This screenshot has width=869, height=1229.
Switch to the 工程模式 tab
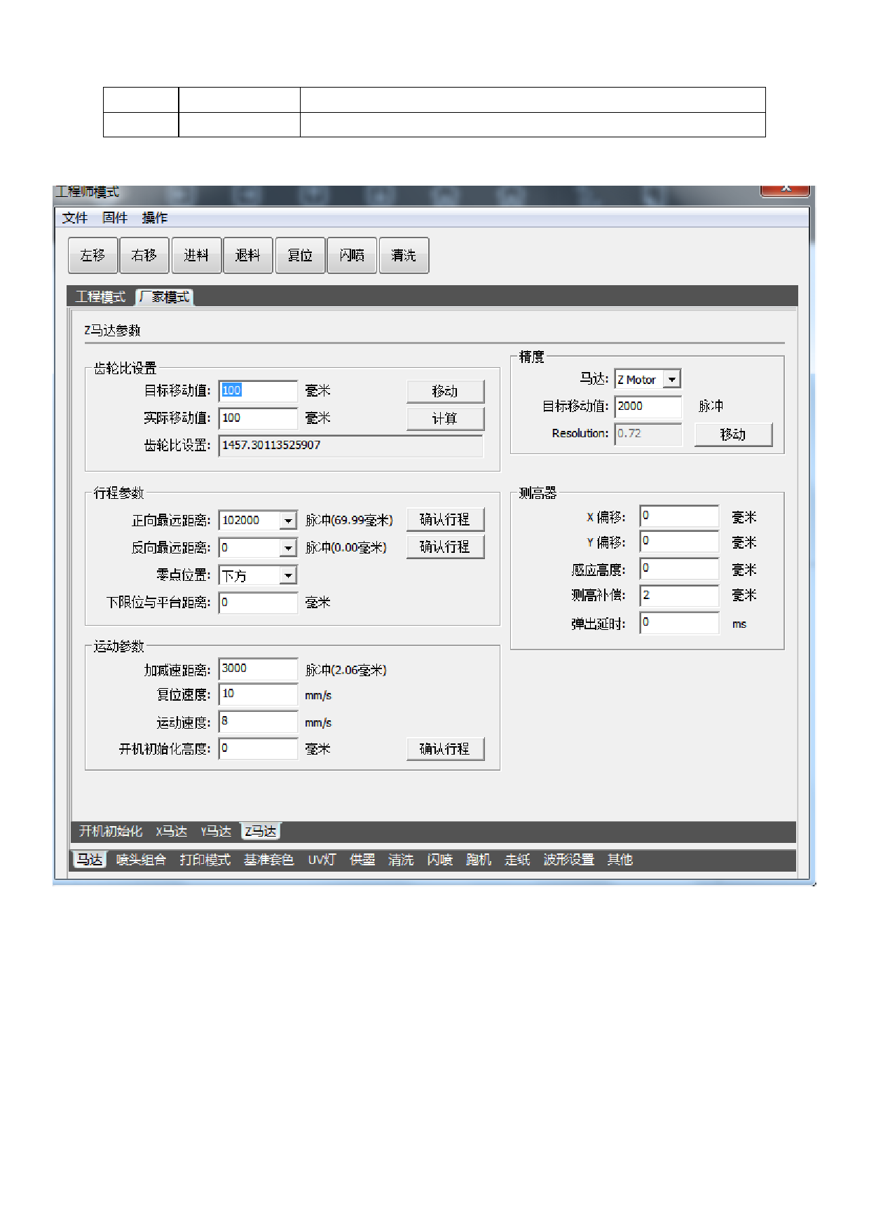(100, 297)
